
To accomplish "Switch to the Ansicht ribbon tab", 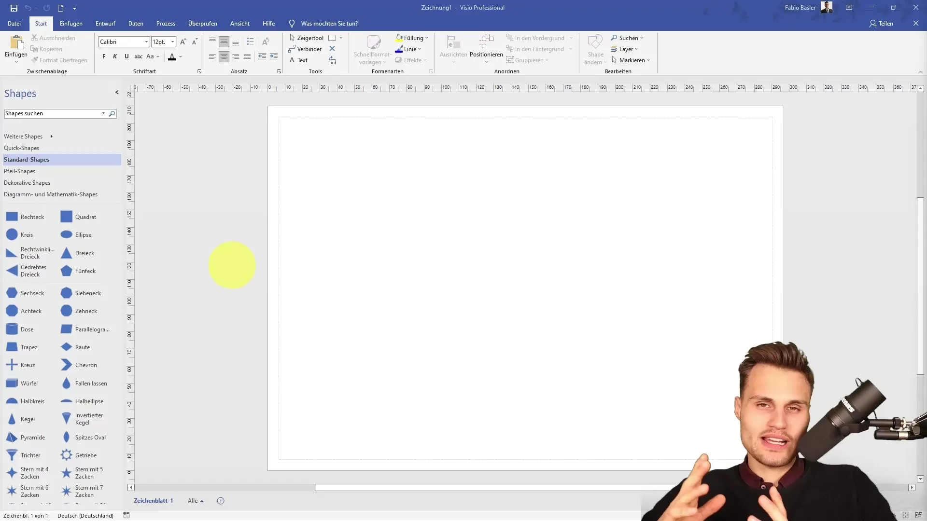I will [240, 23].
